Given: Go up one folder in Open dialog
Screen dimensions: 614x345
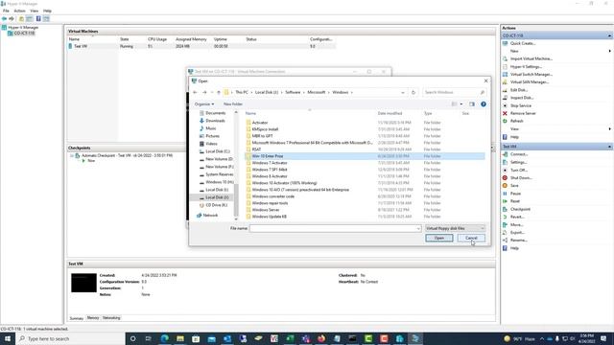Looking at the screenshot, I should 219,92.
